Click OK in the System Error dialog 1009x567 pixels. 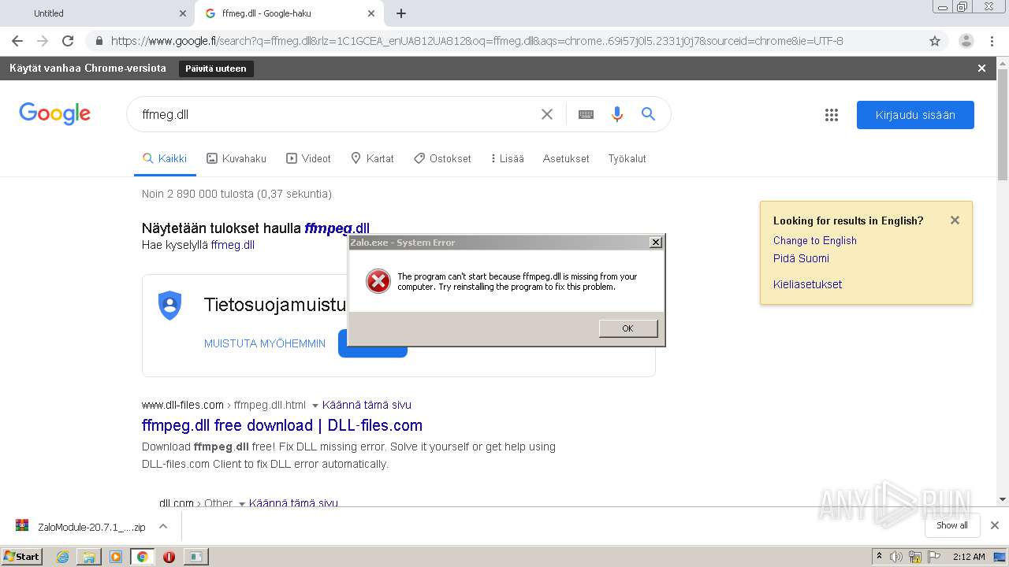click(627, 328)
